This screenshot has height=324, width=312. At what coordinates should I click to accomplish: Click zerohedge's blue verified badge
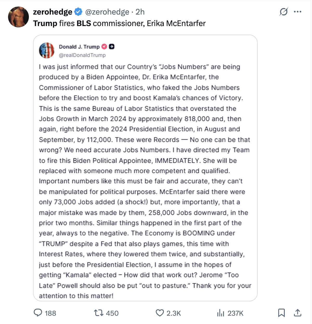pyautogui.click(x=78, y=12)
